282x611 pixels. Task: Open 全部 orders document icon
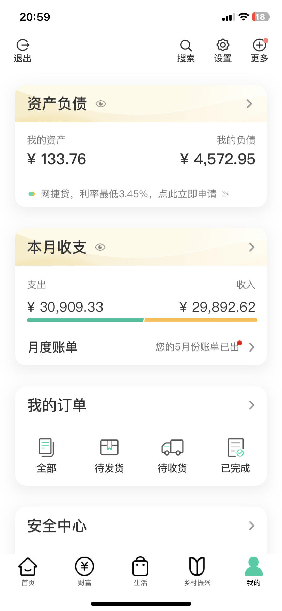pyautogui.click(x=46, y=447)
